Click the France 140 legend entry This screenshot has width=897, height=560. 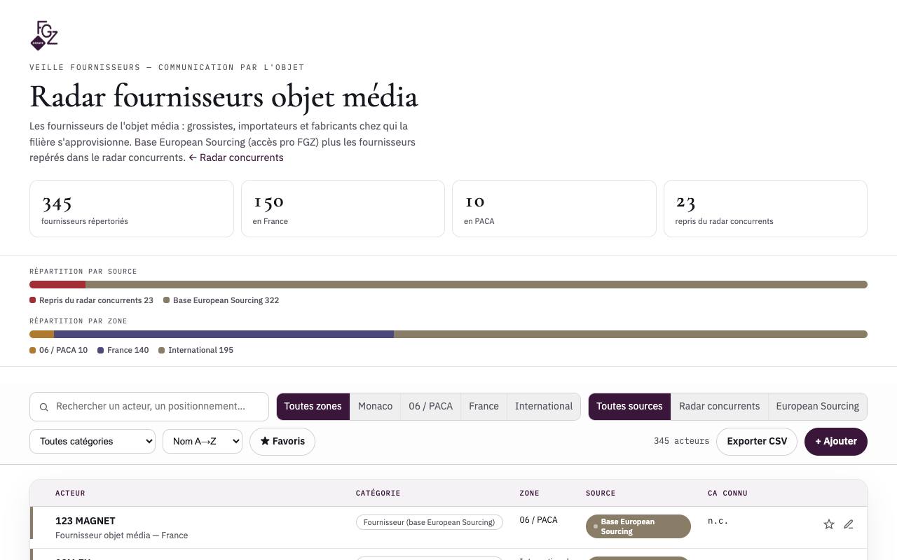pyautogui.click(x=123, y=350)
